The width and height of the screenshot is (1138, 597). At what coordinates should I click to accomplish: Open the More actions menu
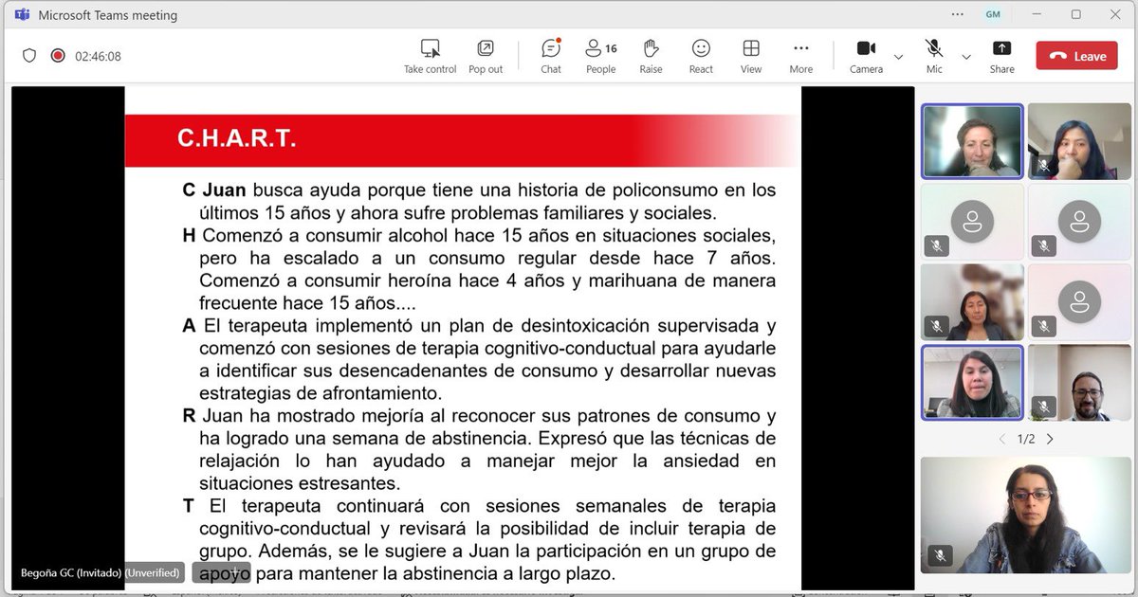(x=801, y=56)
